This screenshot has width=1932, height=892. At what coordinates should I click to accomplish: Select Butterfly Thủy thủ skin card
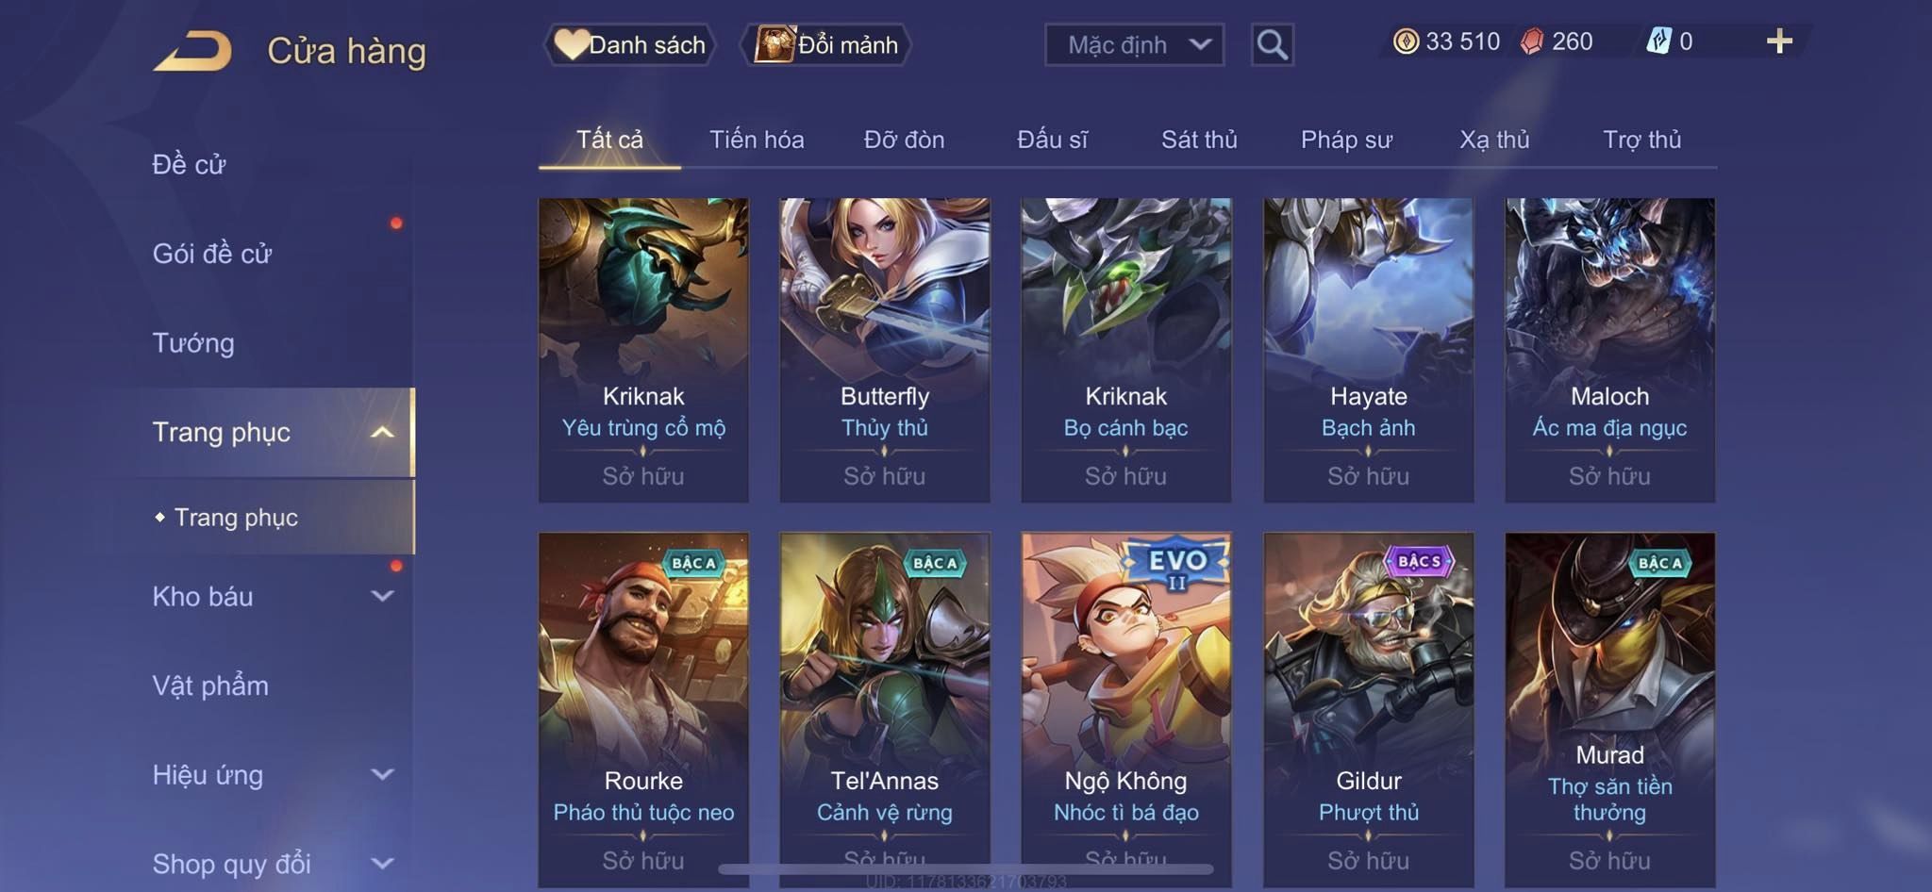pyautogui.click(x=885, y=350)
